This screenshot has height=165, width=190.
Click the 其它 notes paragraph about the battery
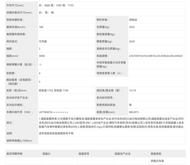coord(111,122)
